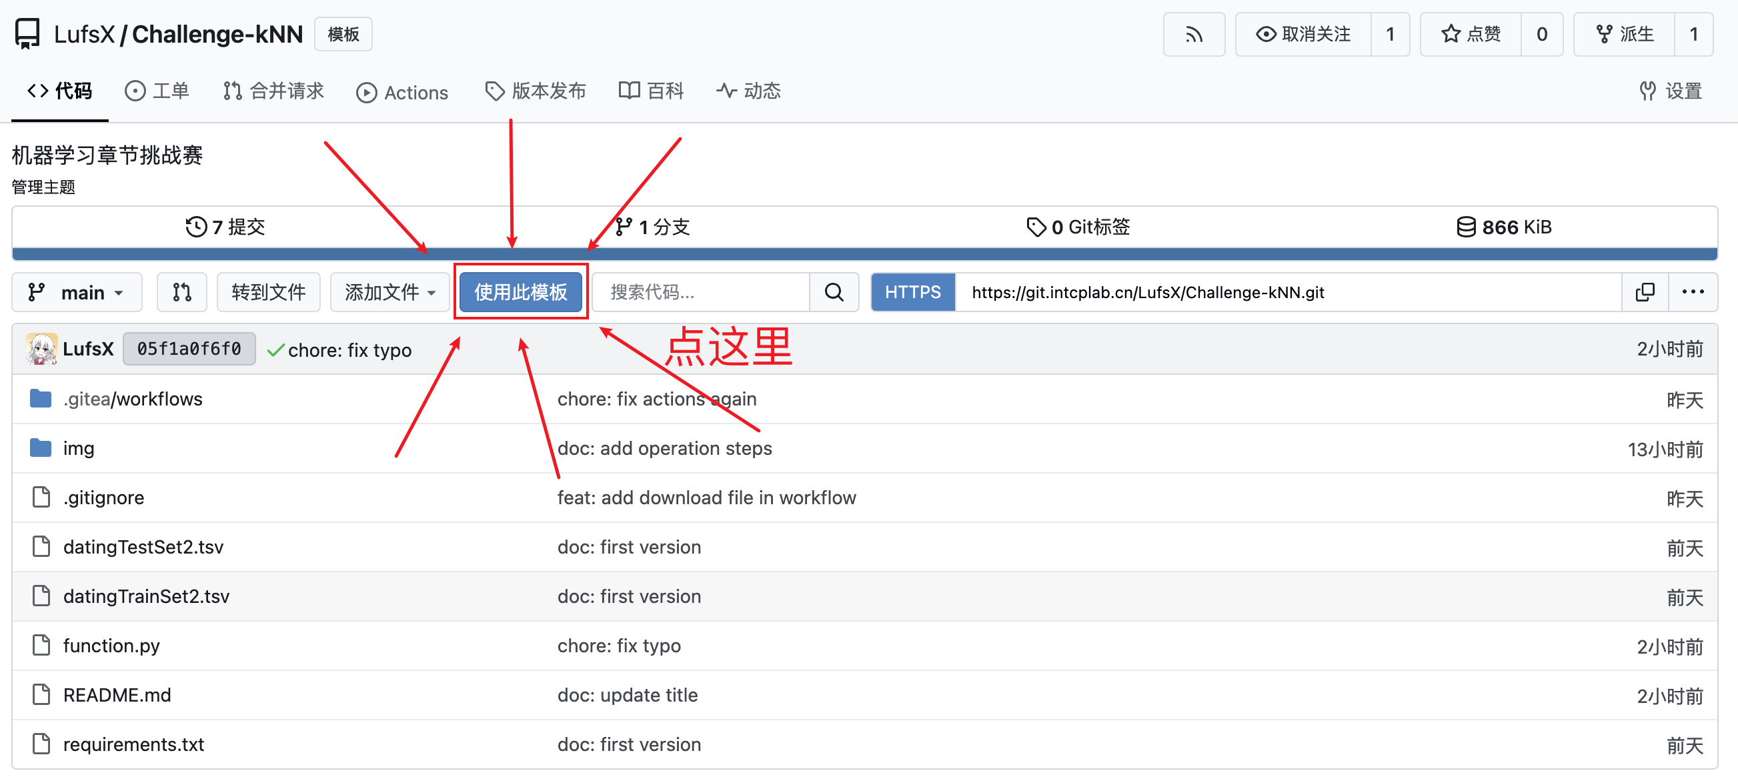Copy the repository clone URL
Viewport: 1738px width, 779px height.
click(x=1645, y=292)
